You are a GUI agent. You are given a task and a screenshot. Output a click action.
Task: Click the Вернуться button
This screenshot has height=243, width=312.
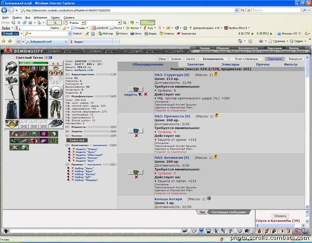(295, 59)
